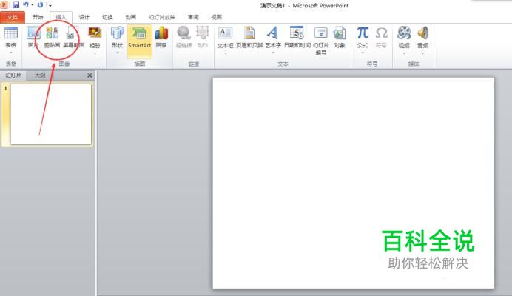The image size is (512, 296).
Task: Insert an 对象 object
Action: point(340,33)
